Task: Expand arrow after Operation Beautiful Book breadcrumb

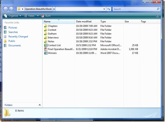Action: point(54,9)
